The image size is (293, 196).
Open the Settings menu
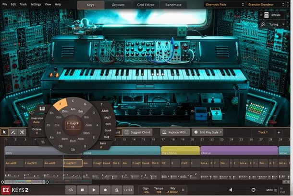click(36, 4)
